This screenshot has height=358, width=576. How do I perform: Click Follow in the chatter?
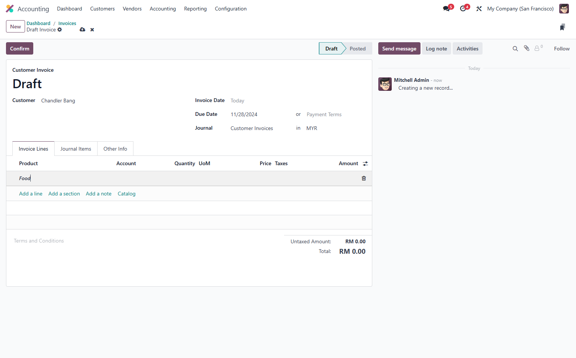[561, 49]
